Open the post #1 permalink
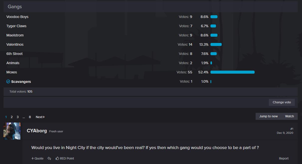Screen dimensions: 302x164 (292, 129)
